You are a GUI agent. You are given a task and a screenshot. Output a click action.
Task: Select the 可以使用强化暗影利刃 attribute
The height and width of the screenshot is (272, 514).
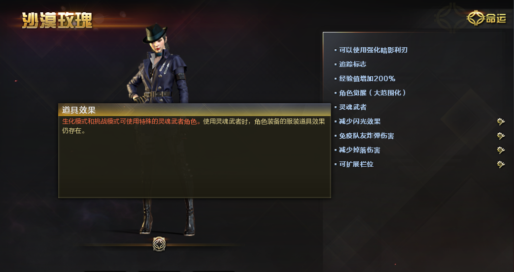click(373, 50)
